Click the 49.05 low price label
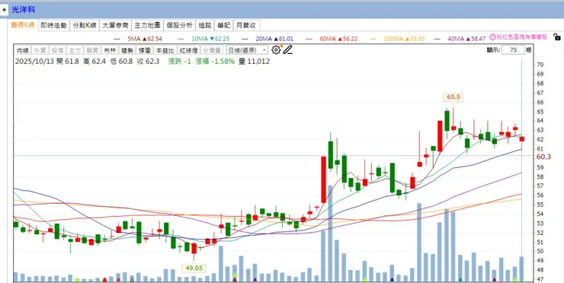 (x=194, y=268)
